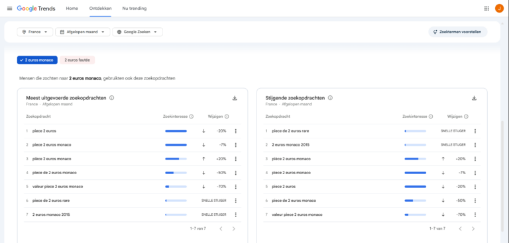Viewport: 509px width, 243px height.
Task: Open the Afgelopen maand period dropdown
Action: (x=83, y=32)
